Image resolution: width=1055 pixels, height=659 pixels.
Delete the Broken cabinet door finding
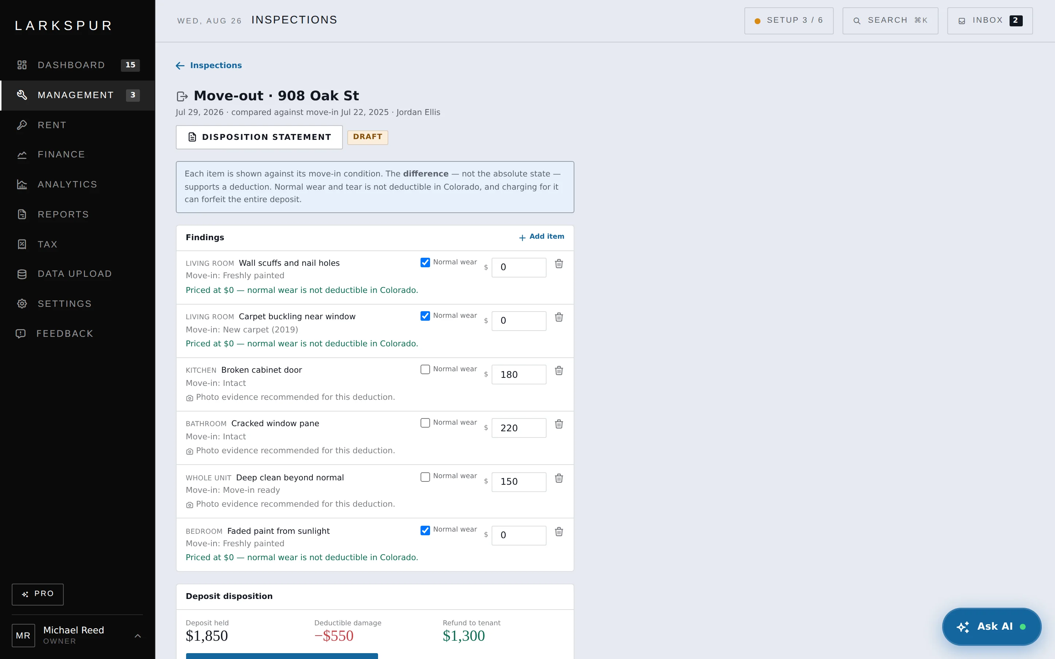(x=559, y=371)
